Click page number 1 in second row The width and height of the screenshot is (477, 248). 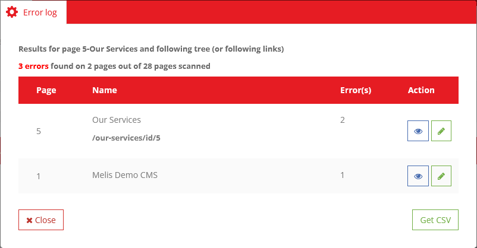click(x=39, y=176)
